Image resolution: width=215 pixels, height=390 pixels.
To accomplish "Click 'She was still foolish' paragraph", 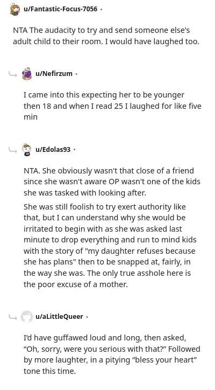I will point(110,245).
